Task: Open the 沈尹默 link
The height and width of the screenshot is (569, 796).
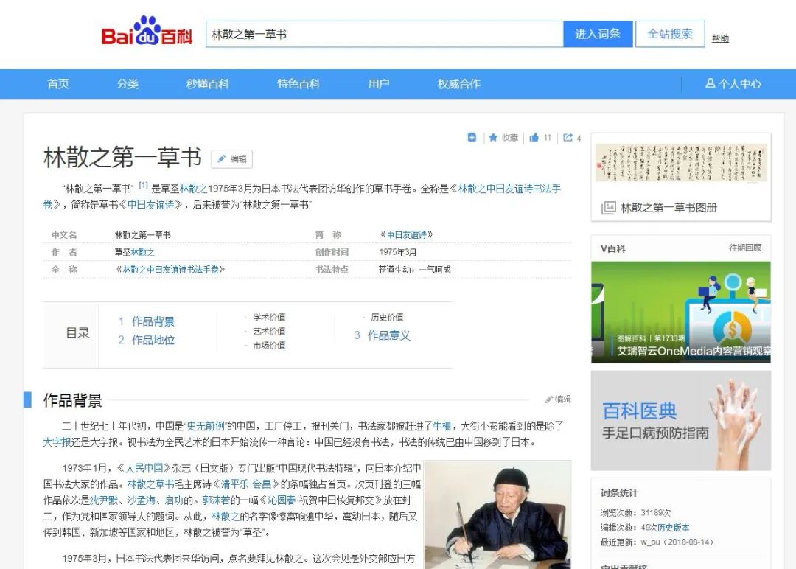Action: [x=104, y=500]
